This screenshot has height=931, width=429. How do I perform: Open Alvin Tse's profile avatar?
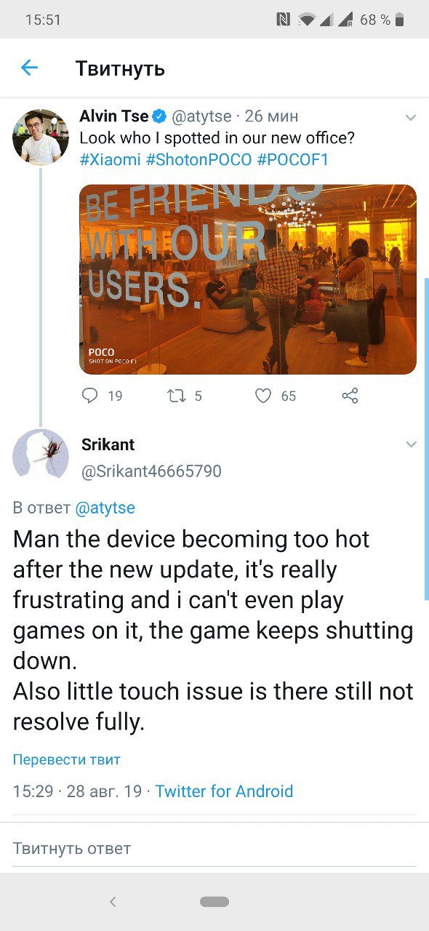click(x=41, y=137)
